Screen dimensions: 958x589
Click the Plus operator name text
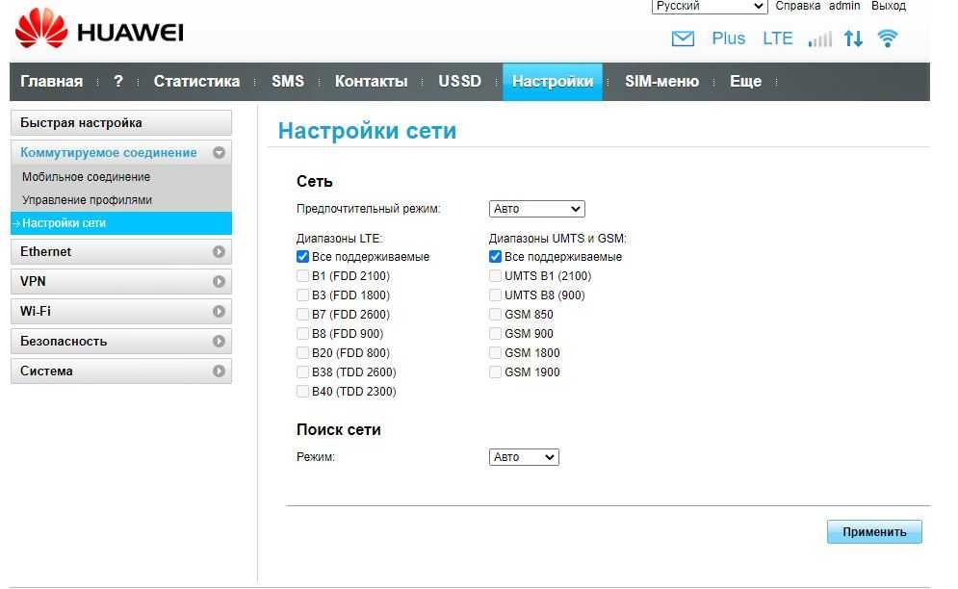tap(728, 38)
